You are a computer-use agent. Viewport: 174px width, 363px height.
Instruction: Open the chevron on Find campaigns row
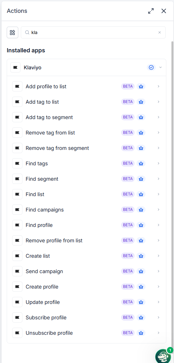coord(159,210)
